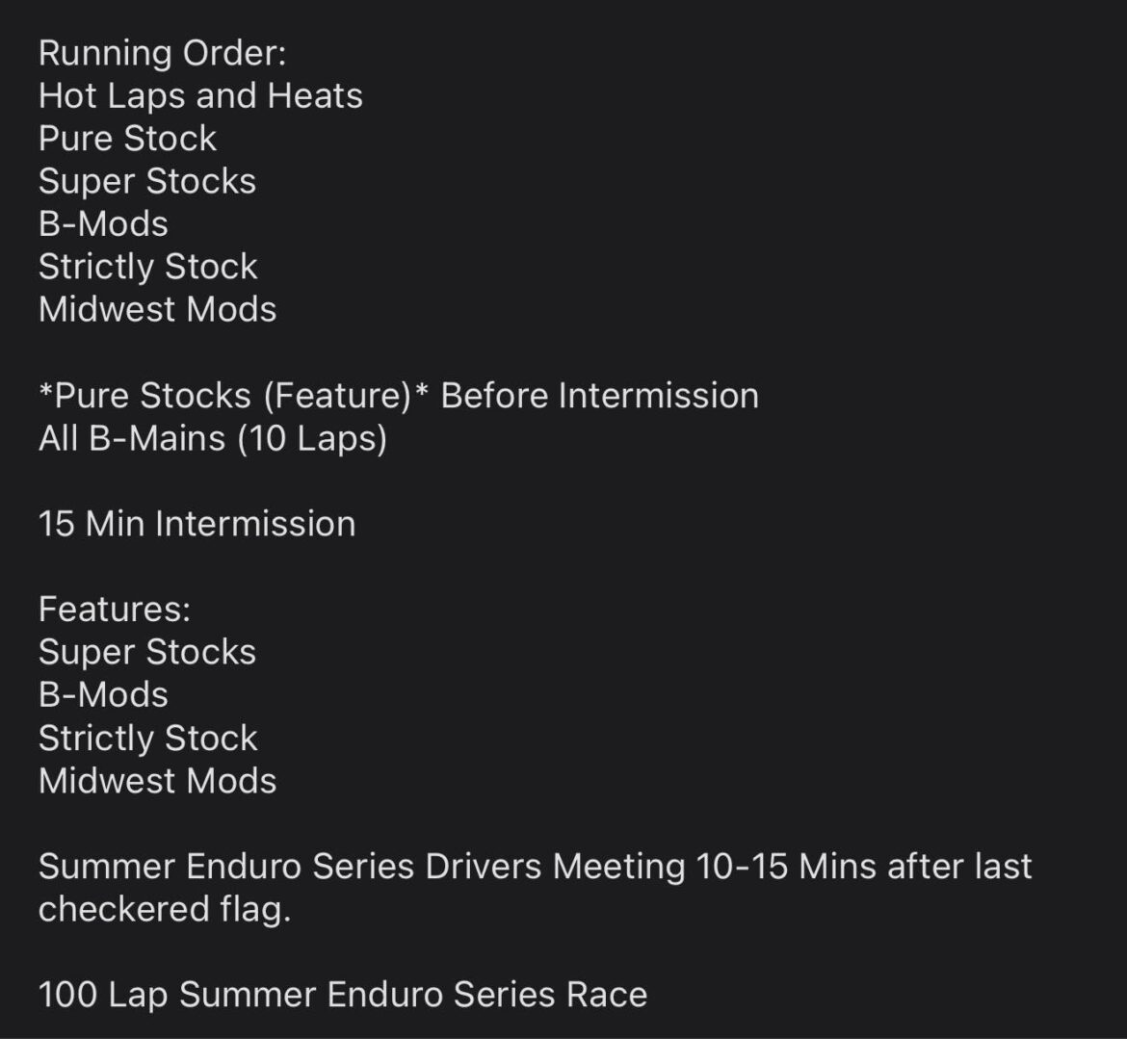Select the "Hot Laps and Heats" line

pos(200,95)
